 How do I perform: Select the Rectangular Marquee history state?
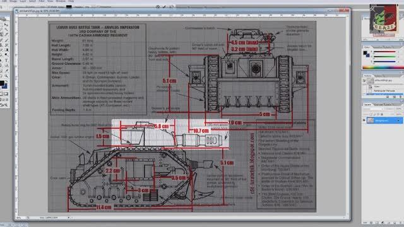click(x=384, y=91)
